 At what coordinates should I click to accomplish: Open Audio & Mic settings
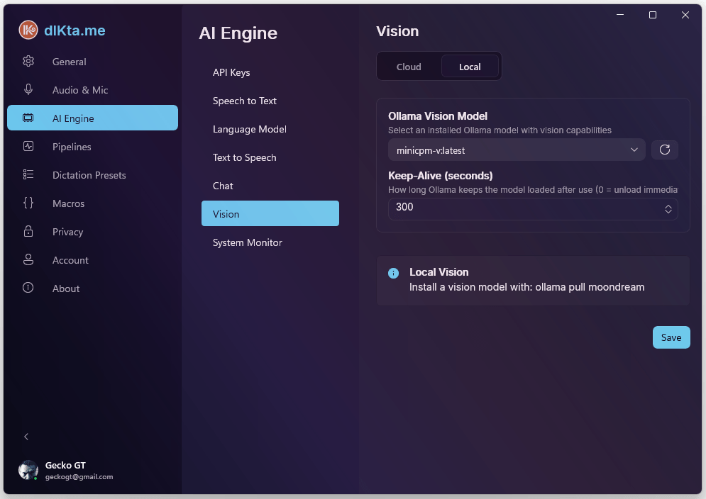tap(93, 90)
